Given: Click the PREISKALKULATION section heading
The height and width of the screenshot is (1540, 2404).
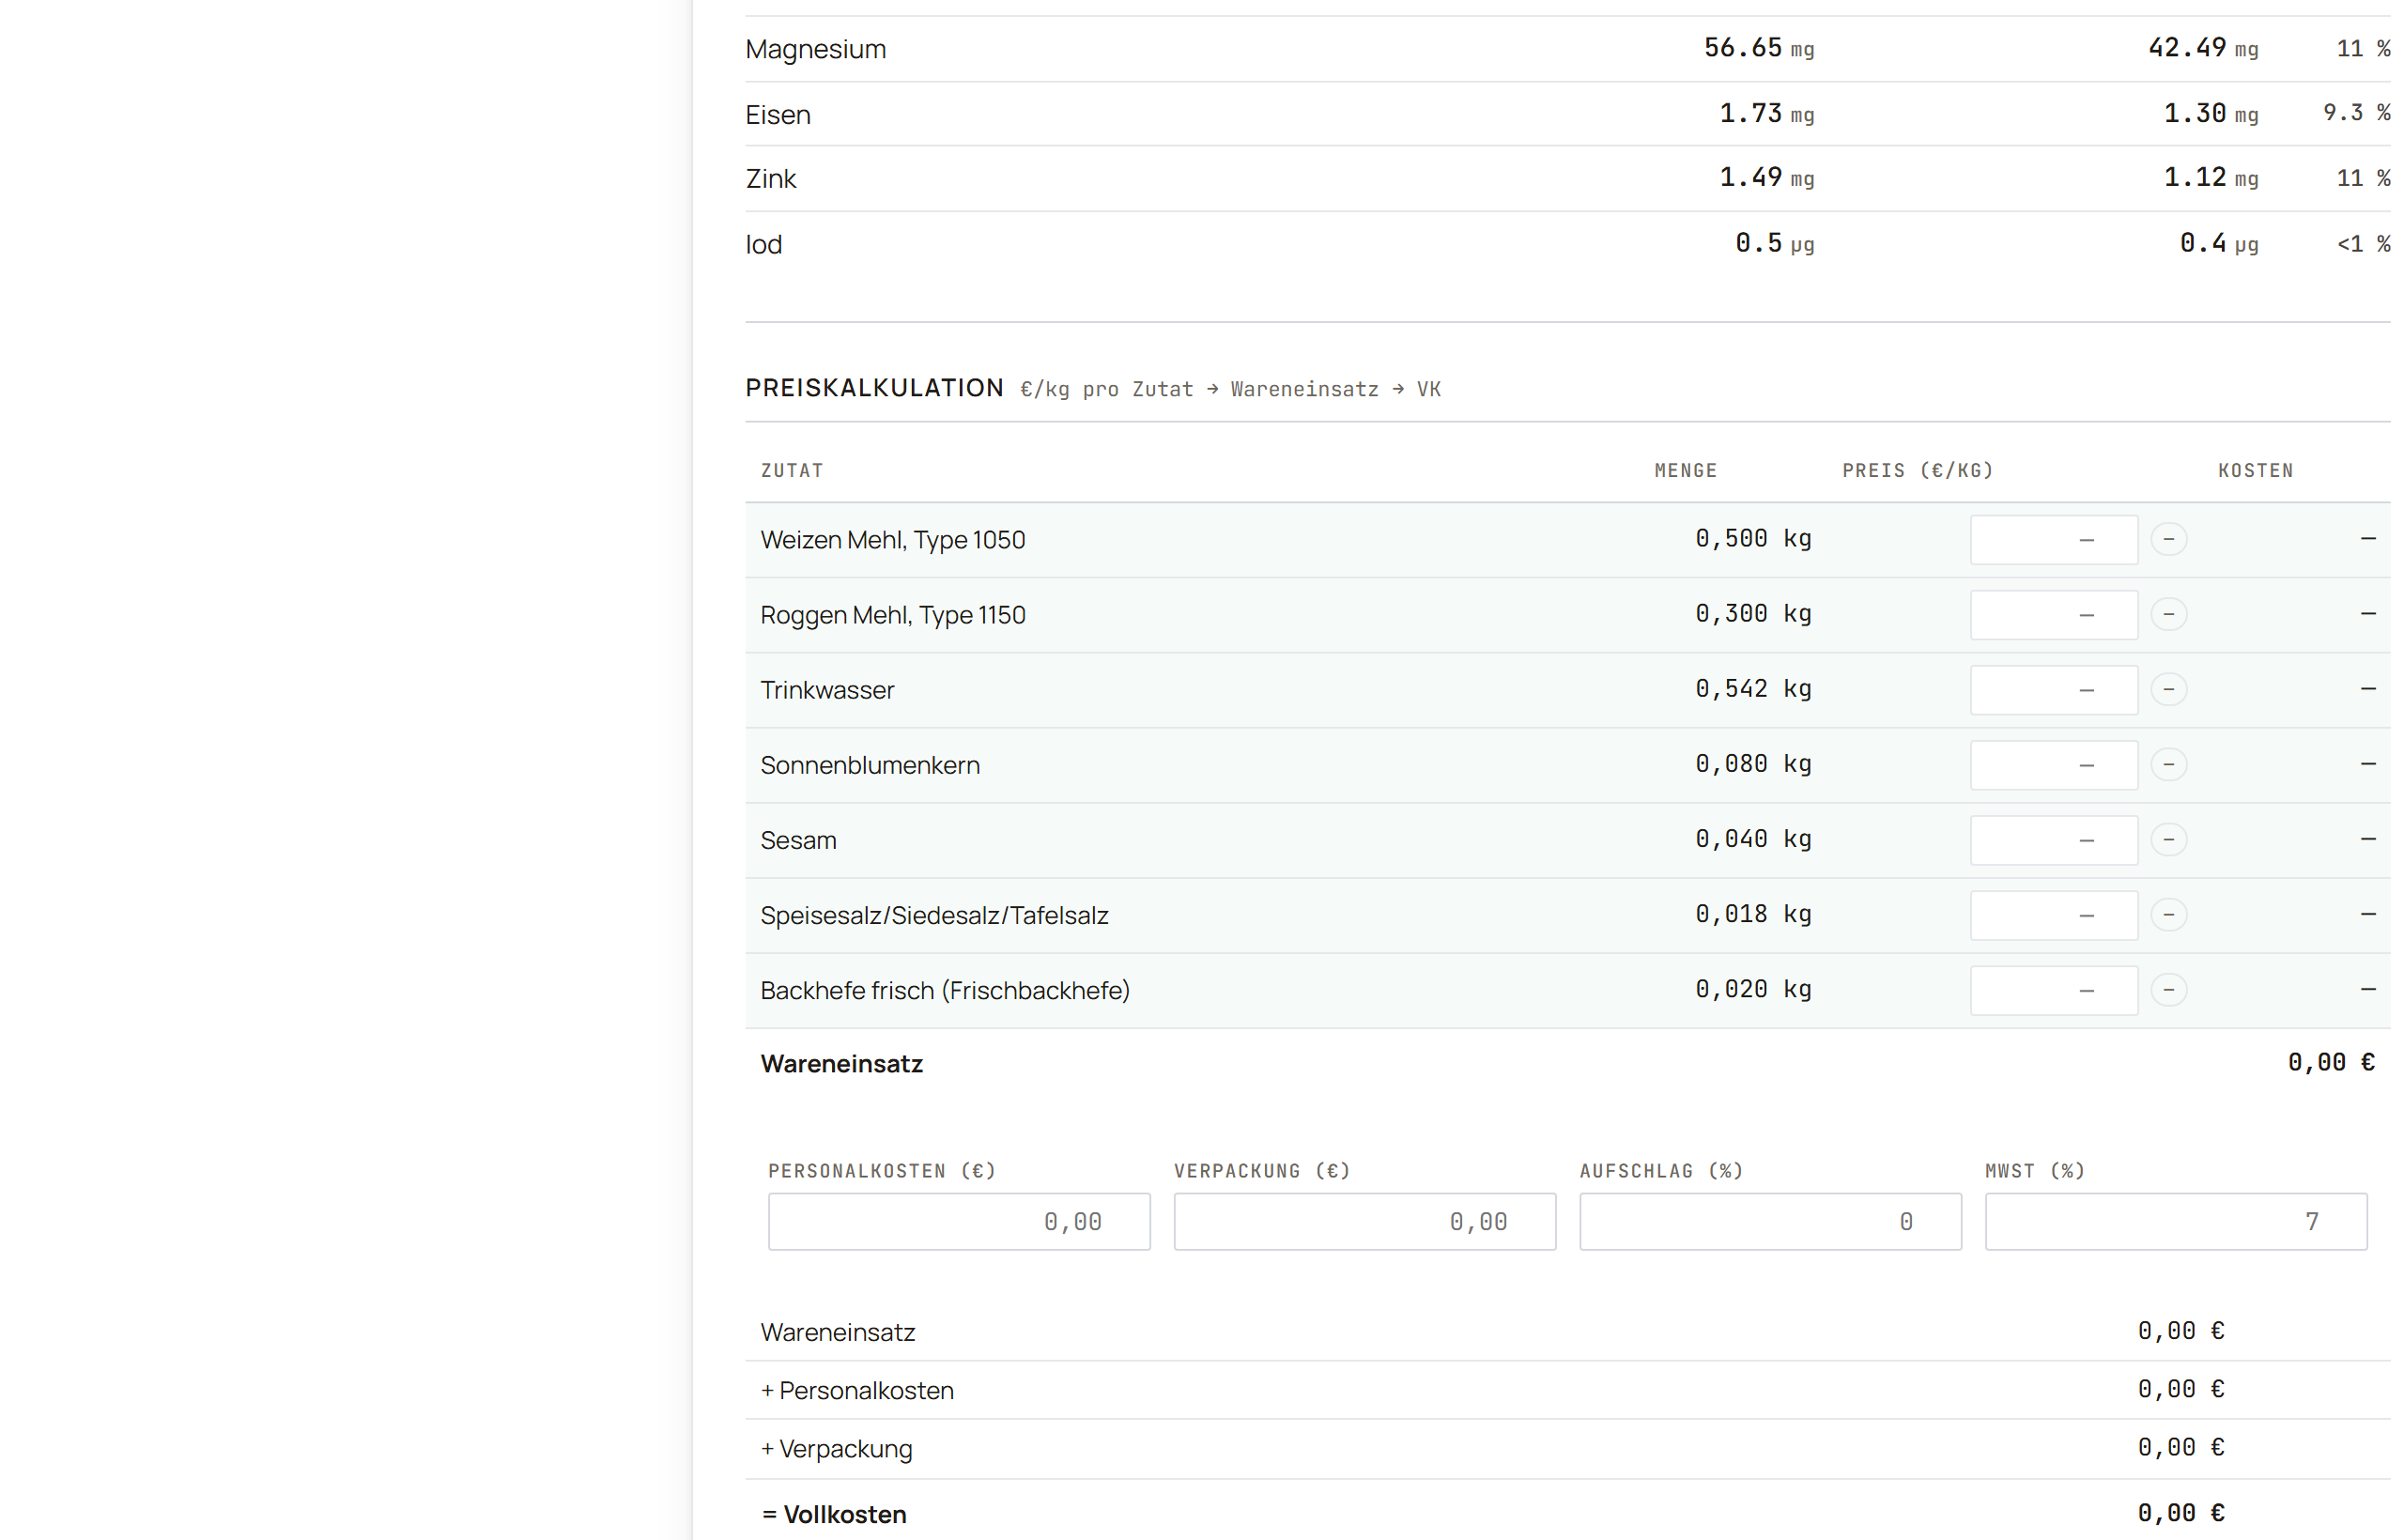Looking at the screenshot, I should 874,388.
